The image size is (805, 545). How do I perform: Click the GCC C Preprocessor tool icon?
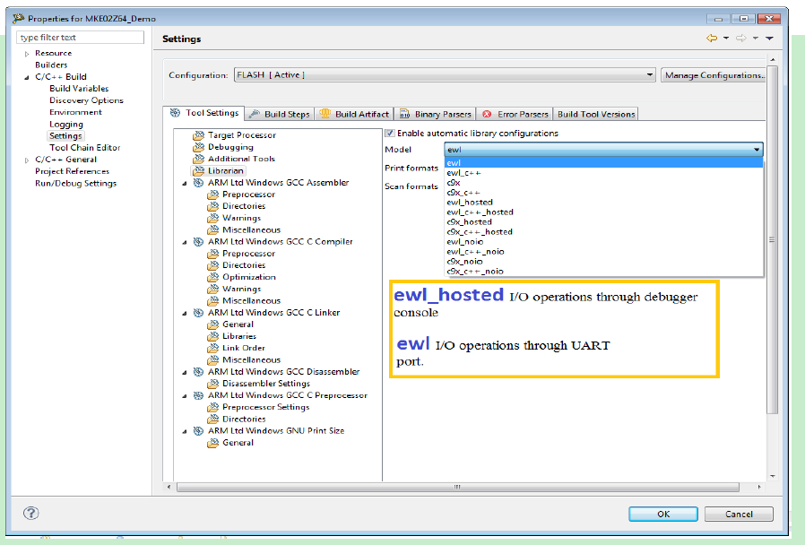tap(198, 395)
